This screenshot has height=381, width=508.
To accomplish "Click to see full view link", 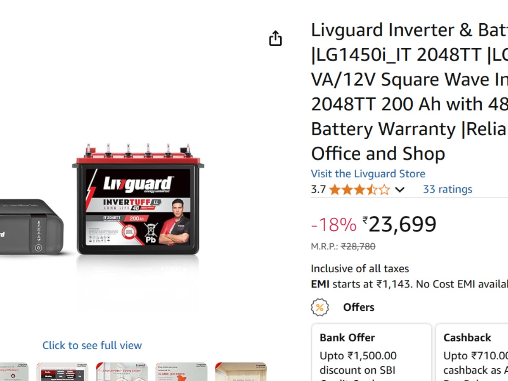I will [92, 345].
